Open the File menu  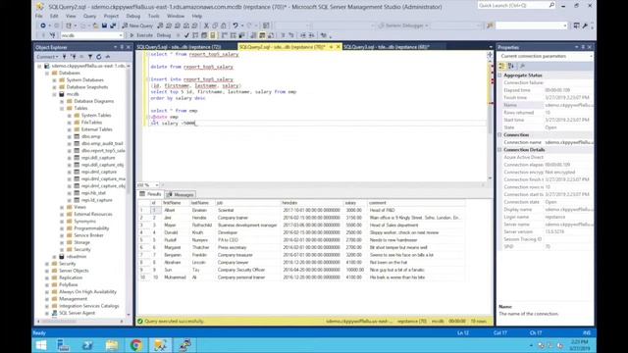point(39,16)
